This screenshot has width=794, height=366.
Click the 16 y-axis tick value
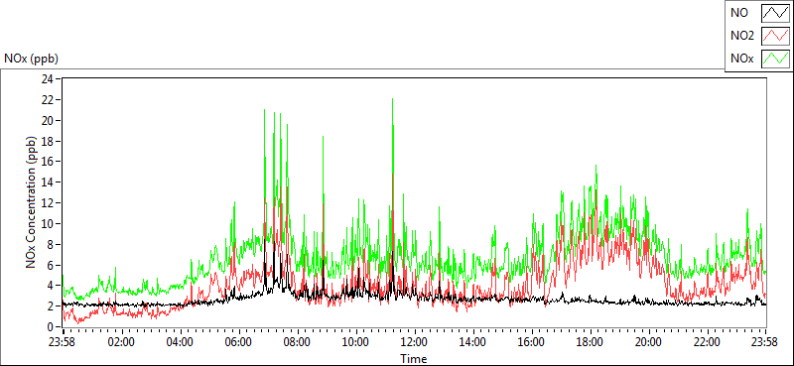[x=47, y=162]
